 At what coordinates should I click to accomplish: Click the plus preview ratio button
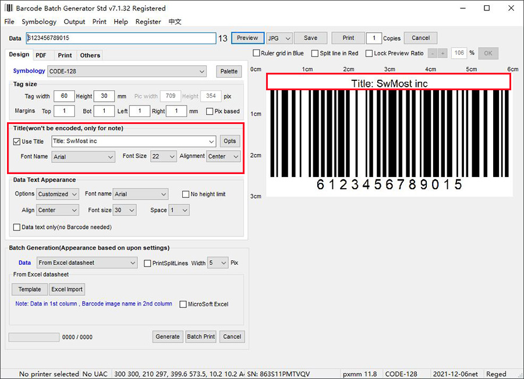click(442, 53)
